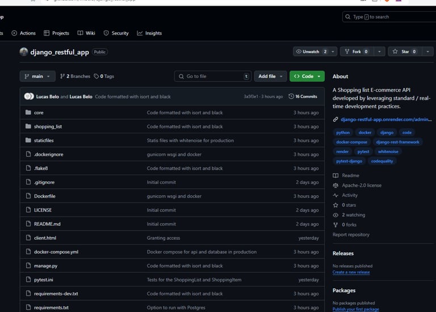
Task: Click Report repository
Action: 351,234
